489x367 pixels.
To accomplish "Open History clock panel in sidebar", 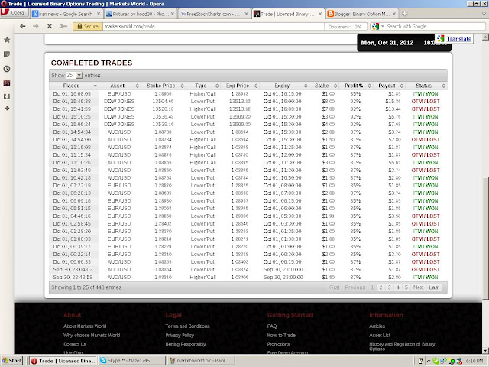I will click(x=7, y=69).
